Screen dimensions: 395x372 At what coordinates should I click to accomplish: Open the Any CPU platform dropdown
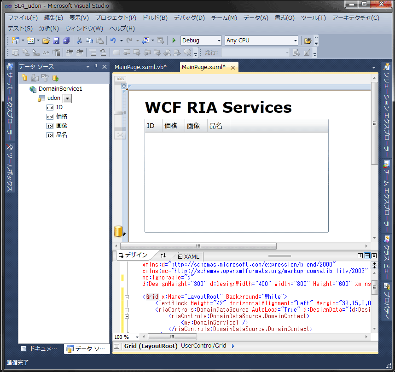pos(296,41)
